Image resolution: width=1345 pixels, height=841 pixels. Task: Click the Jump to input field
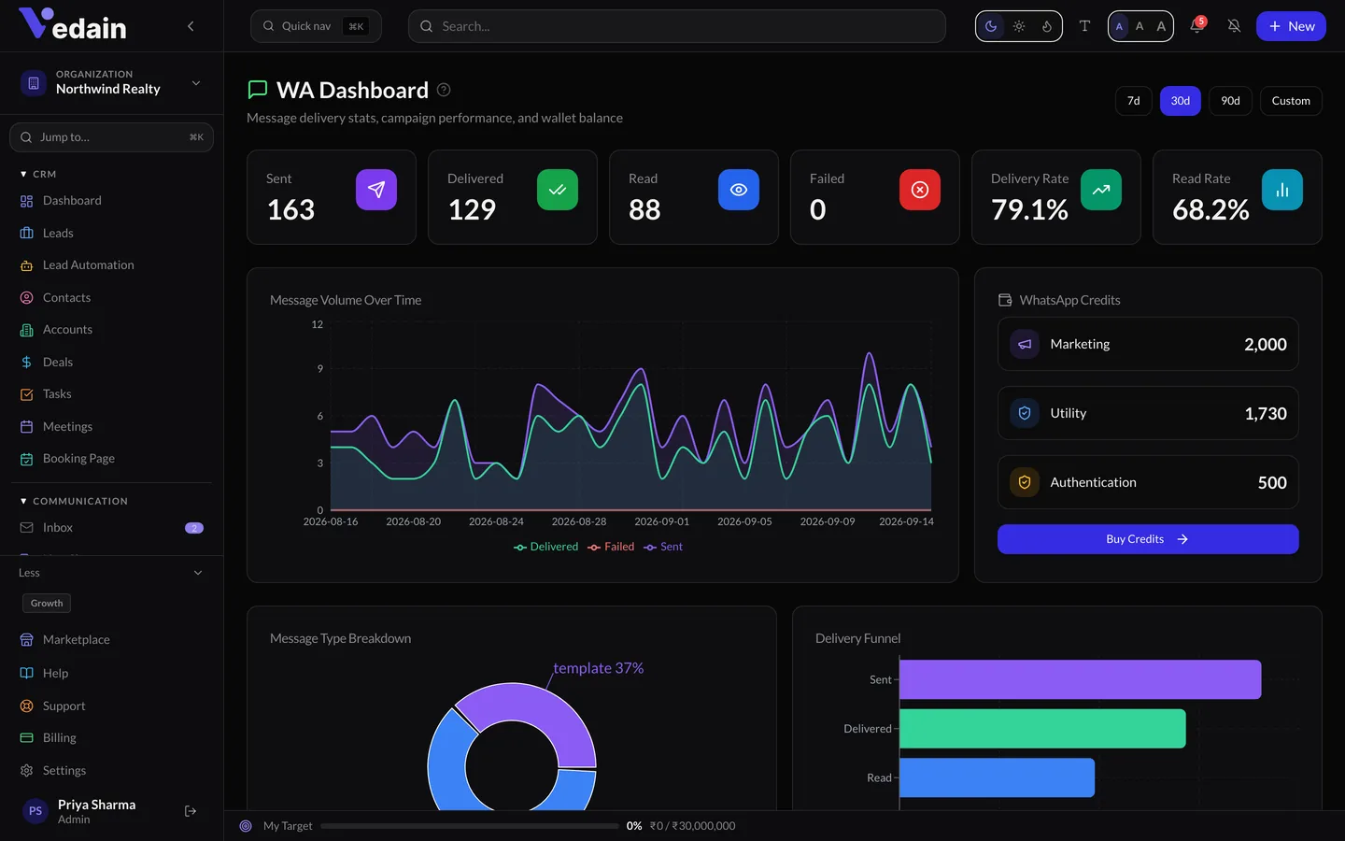pos(111,137)
